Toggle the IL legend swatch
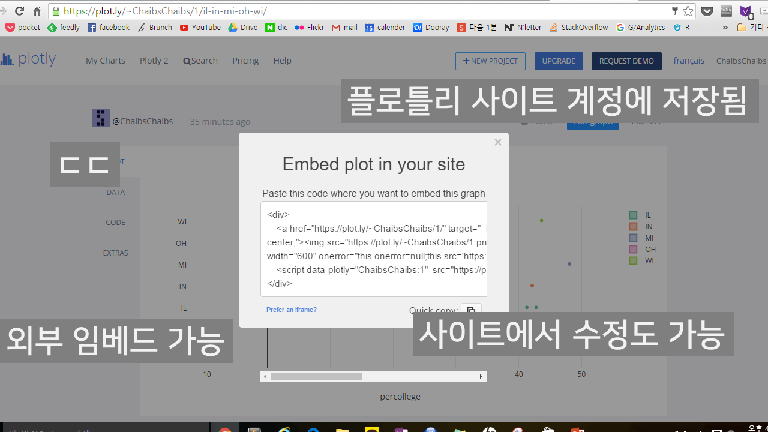 click(x=633, y=215)
